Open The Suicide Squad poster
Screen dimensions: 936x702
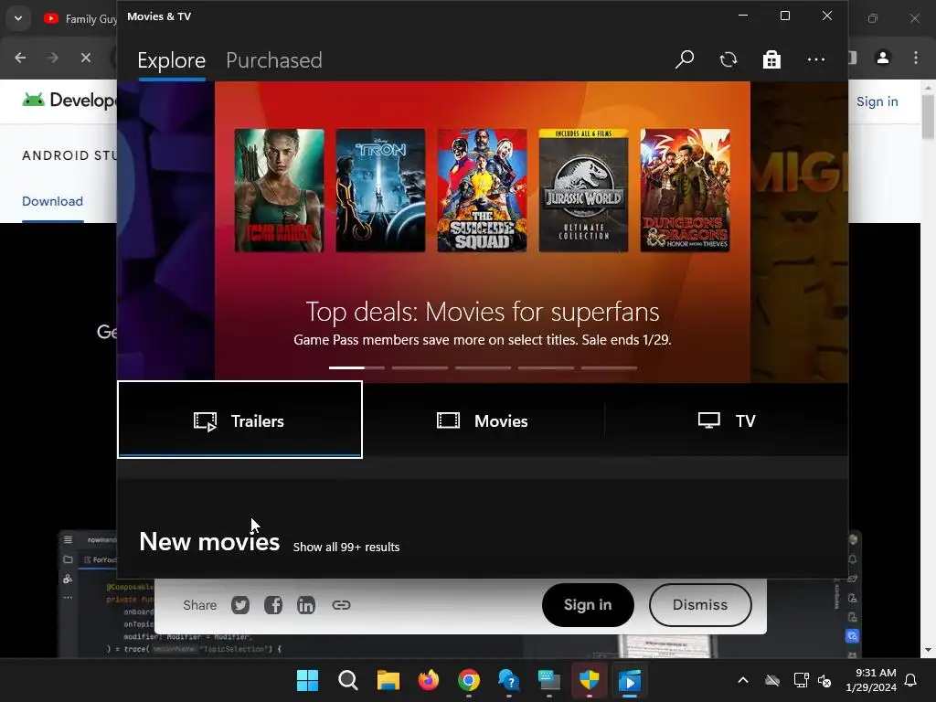[x=483, y=190]
